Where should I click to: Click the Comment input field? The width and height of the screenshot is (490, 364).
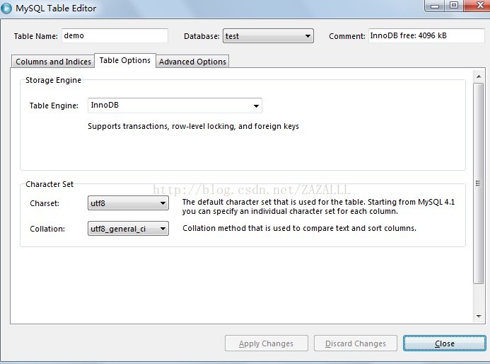tap(426, 35)
